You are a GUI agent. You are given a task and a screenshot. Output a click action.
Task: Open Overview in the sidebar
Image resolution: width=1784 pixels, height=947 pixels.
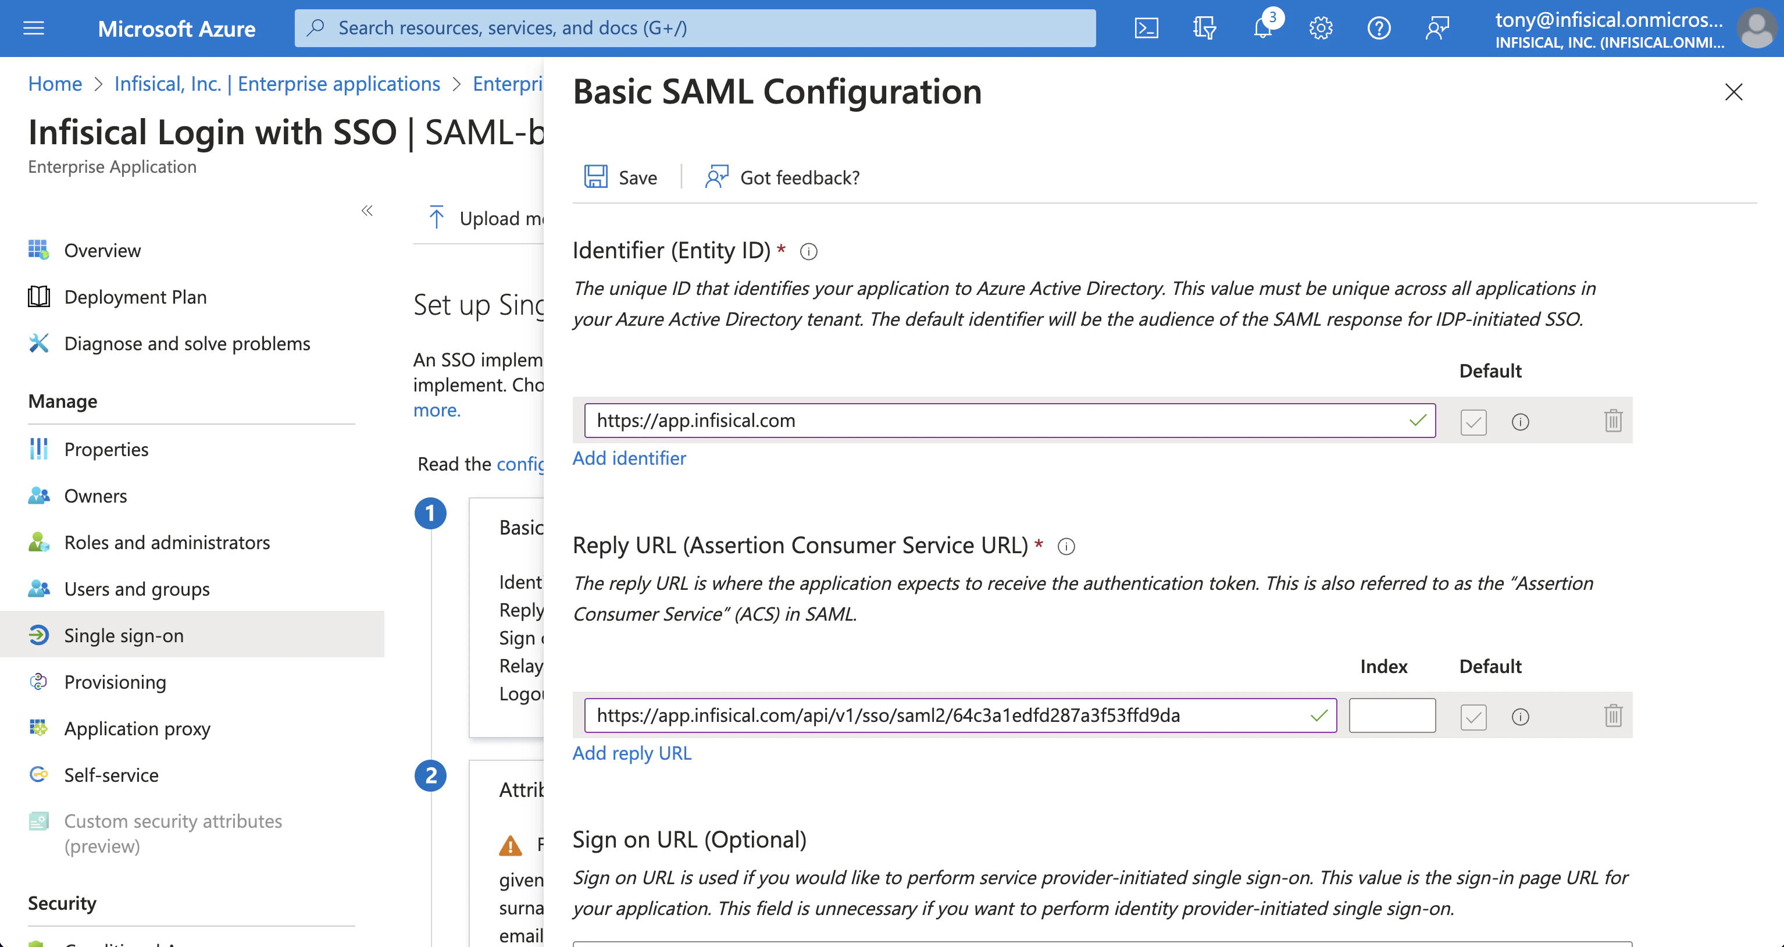[102, 250]
